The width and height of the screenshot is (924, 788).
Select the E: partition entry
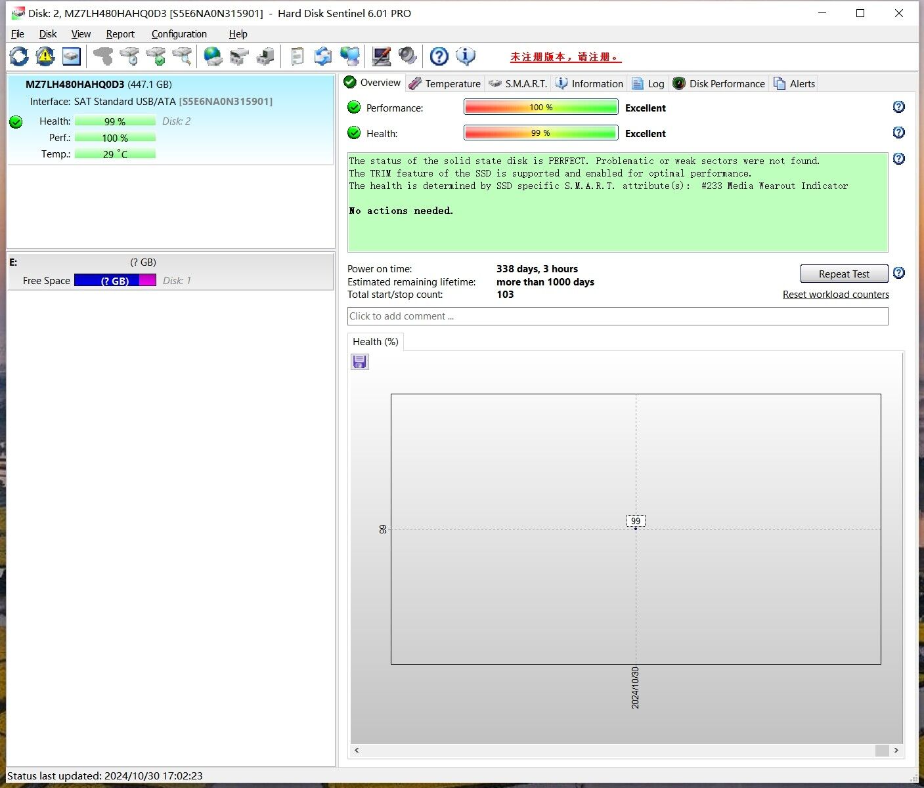(170, 272)
